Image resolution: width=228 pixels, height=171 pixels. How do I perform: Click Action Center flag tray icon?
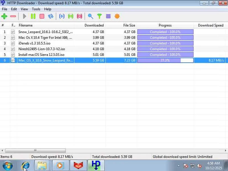click(186, 166)
